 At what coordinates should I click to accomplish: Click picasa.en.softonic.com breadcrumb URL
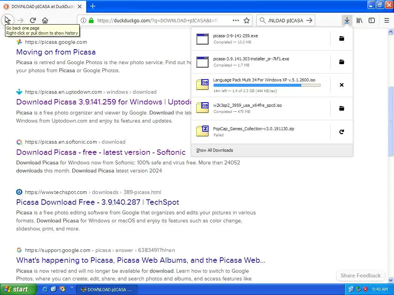tap(75, 142)
